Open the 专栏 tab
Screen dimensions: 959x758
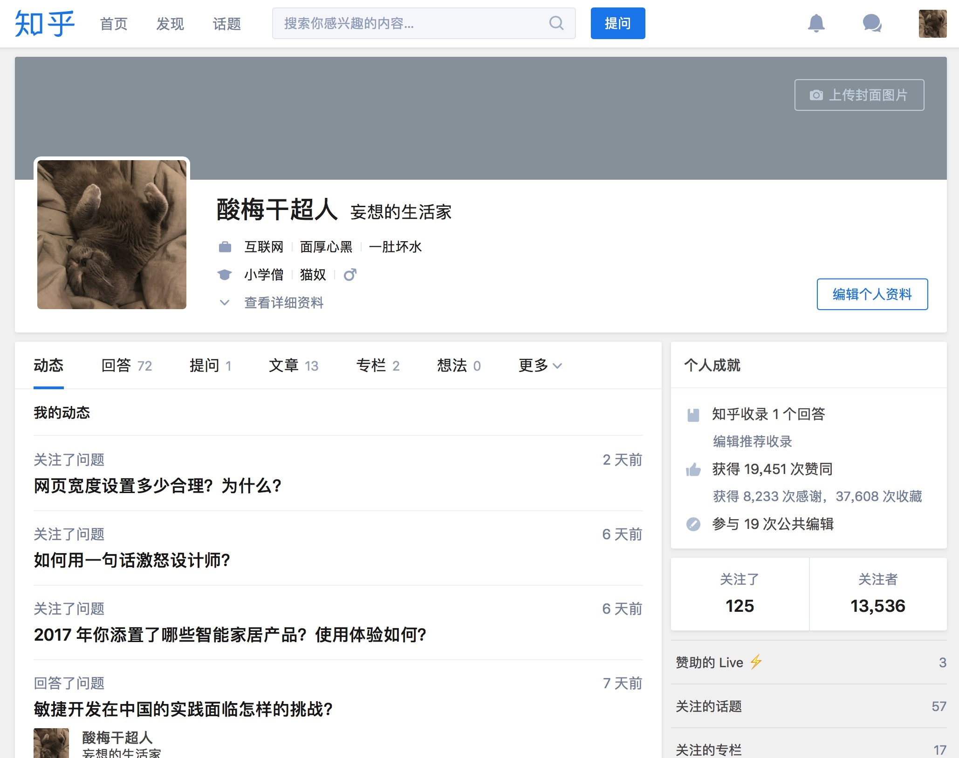click(x=377, y=365)
